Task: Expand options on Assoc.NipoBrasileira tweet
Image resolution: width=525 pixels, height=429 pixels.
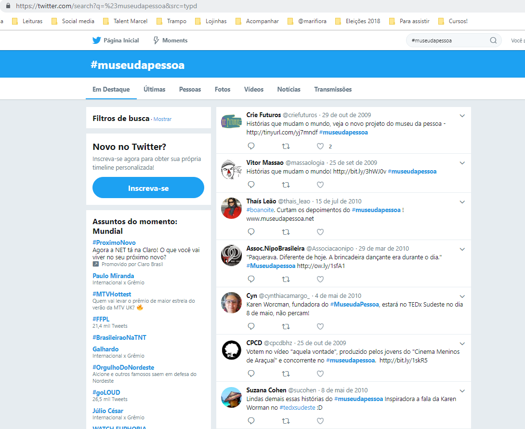Action: 462,249
